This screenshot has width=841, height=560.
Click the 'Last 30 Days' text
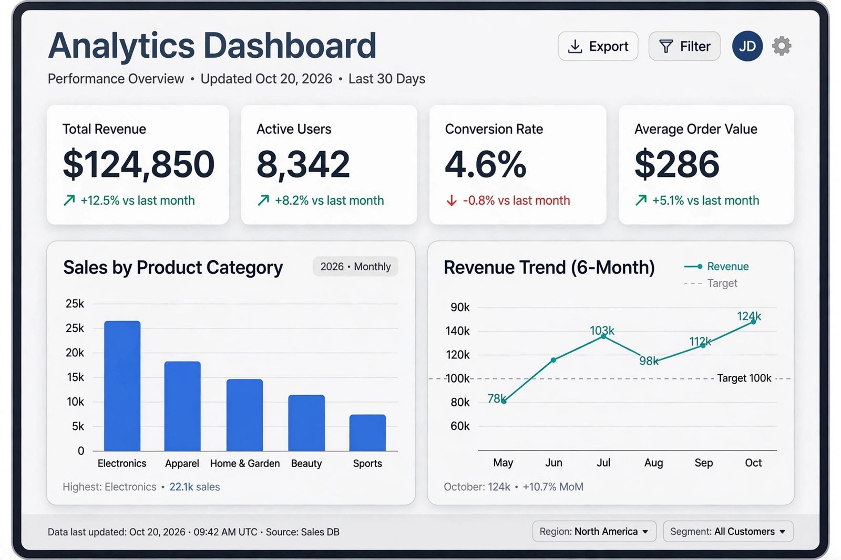pyautogui.click(x=387, y=79)
